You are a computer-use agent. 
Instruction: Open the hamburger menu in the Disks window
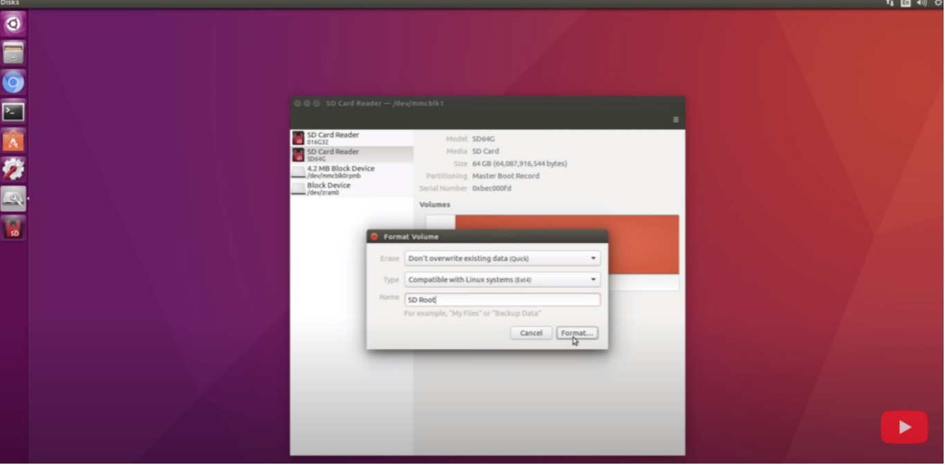click(675, 119)
